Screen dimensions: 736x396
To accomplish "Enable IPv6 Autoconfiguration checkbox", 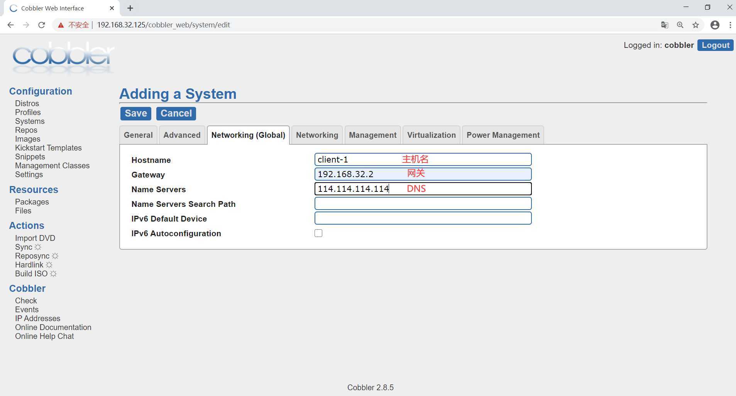I will click(x=318, y=233).
